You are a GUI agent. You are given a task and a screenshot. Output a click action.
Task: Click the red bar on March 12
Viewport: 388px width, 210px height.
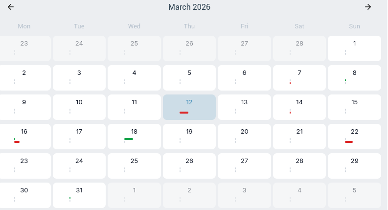184,113
